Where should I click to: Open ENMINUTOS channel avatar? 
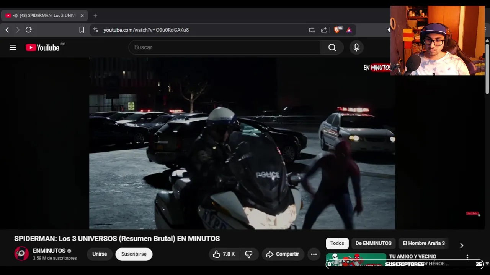[21, 254]
